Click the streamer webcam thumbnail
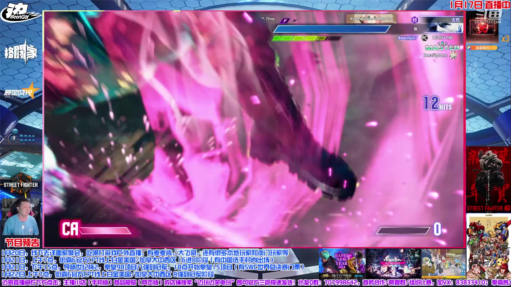 click(x=21, y=217)
